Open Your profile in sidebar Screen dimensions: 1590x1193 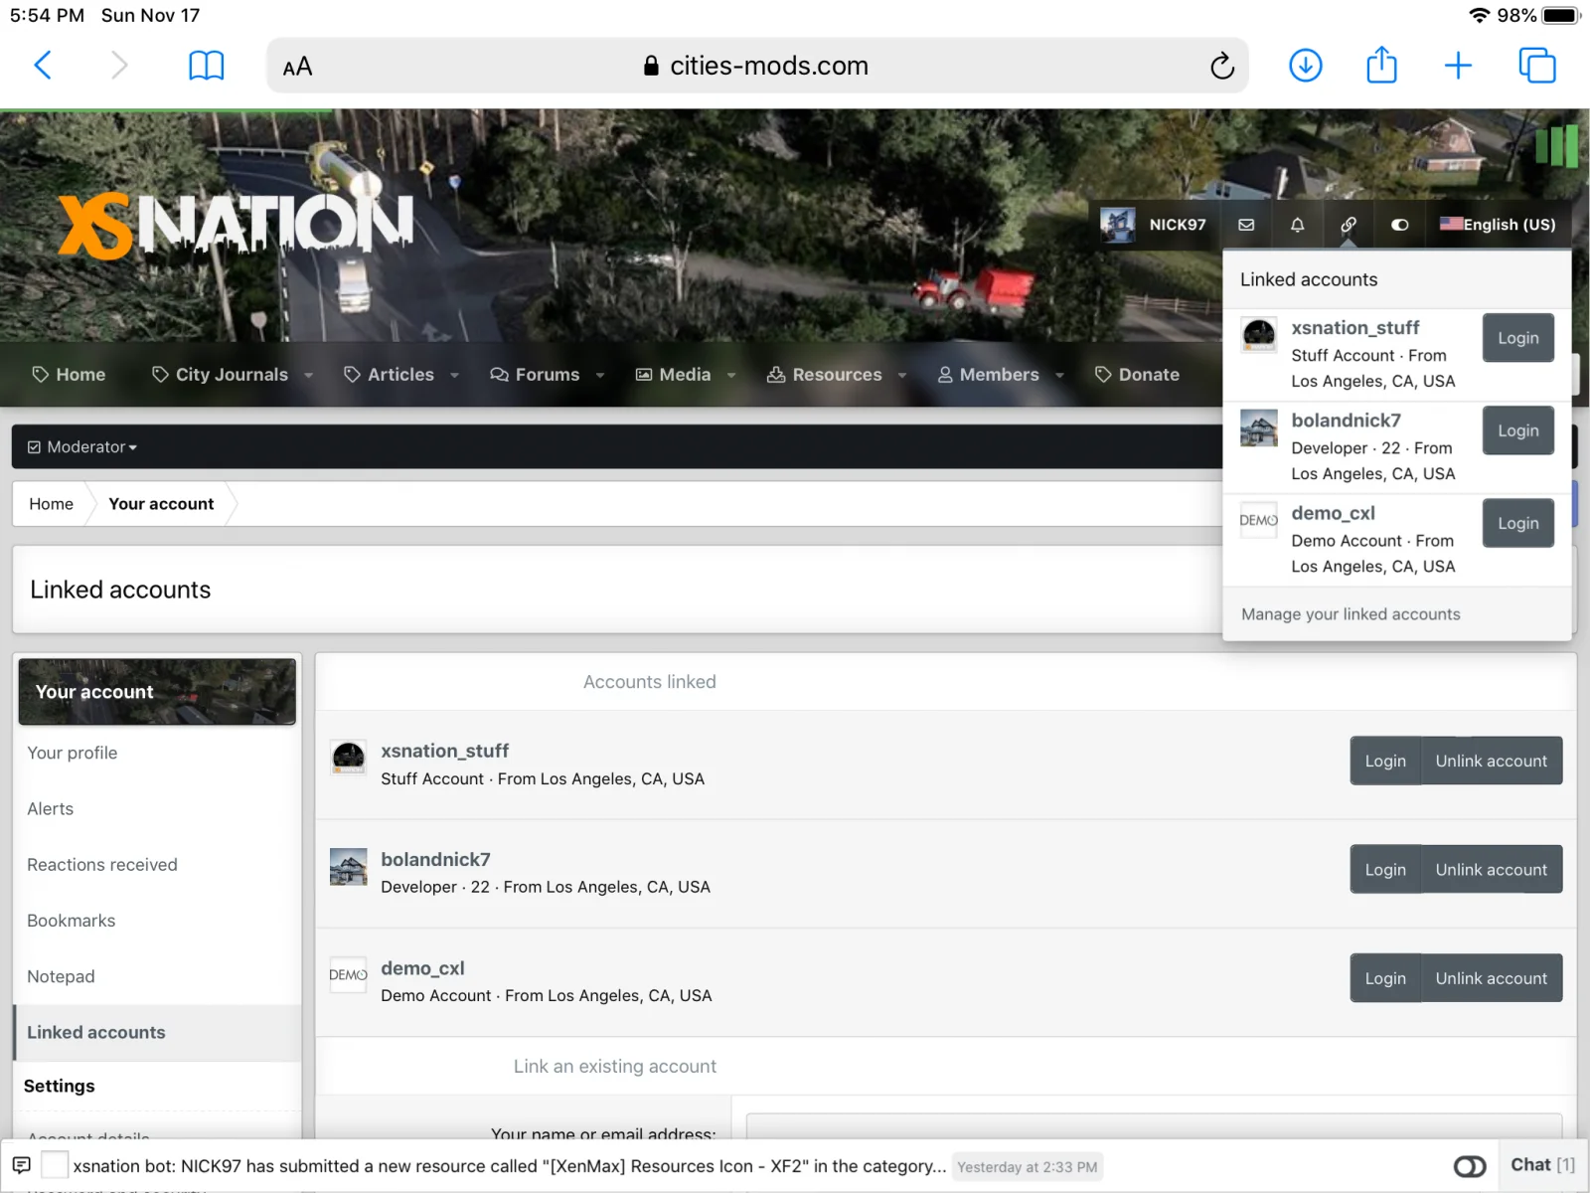[x=157, y=753]
